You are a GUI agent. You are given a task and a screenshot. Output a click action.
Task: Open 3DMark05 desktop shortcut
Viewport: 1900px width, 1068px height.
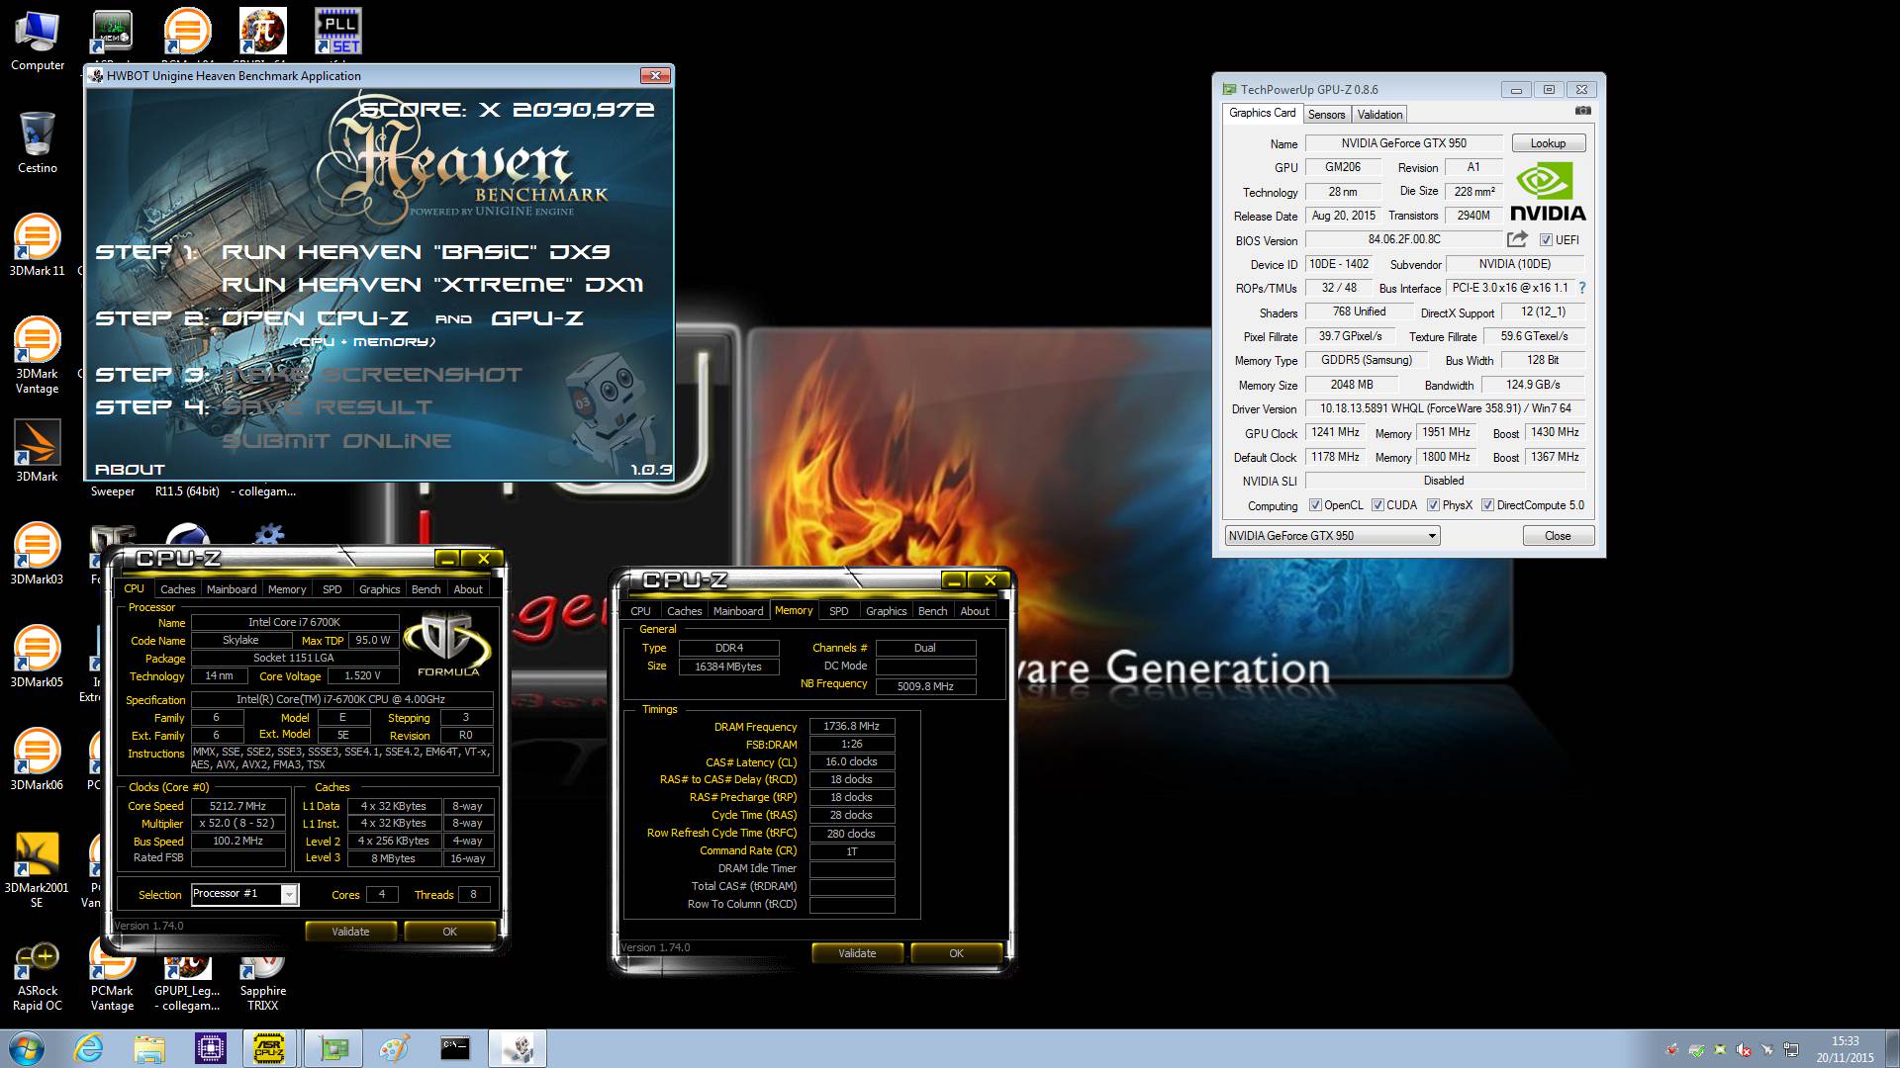(x=38, y=657)
